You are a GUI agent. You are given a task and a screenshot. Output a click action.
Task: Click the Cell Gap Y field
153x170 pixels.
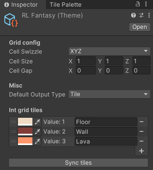click(x=114, y=71)
